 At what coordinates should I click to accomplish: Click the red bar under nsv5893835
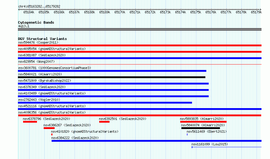click(203, 122)
